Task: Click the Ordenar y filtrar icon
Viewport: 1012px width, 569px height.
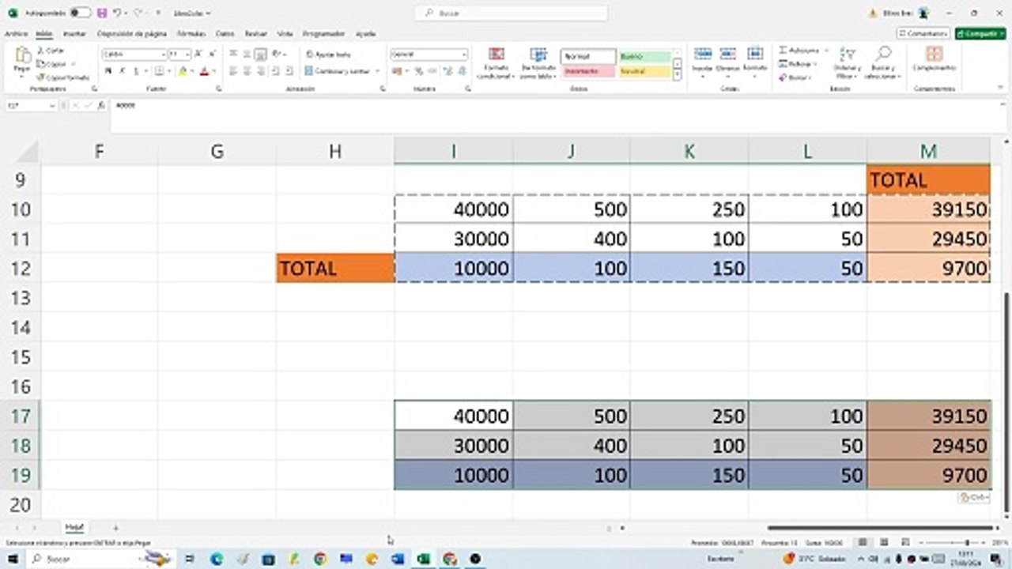Action: click(847, 54)
